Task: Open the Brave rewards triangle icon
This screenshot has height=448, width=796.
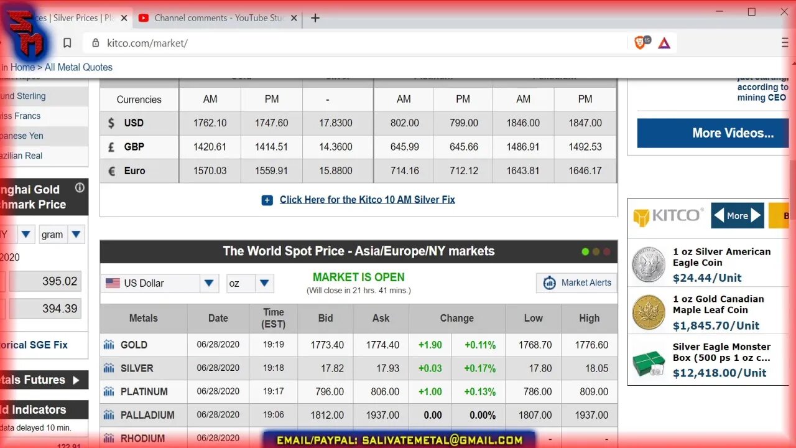Action: 664,43
